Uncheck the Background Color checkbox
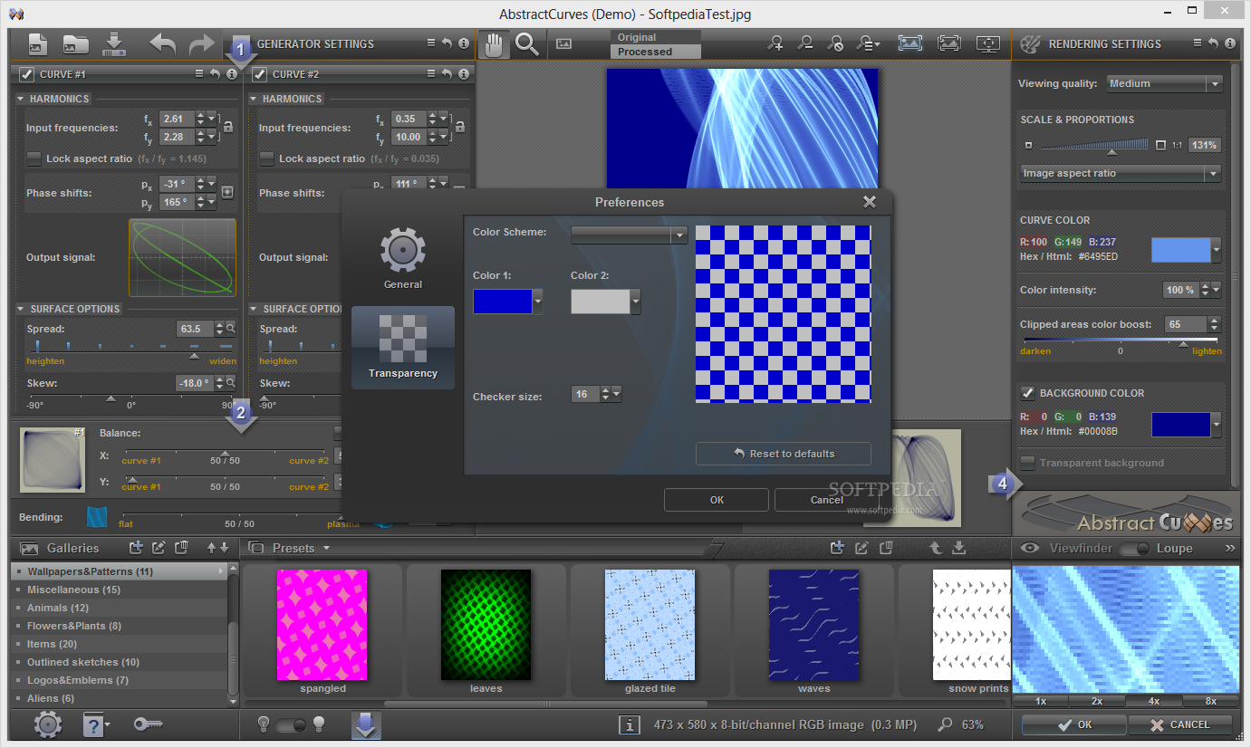Viewport: 1251px width, 748px height. 1027,393
